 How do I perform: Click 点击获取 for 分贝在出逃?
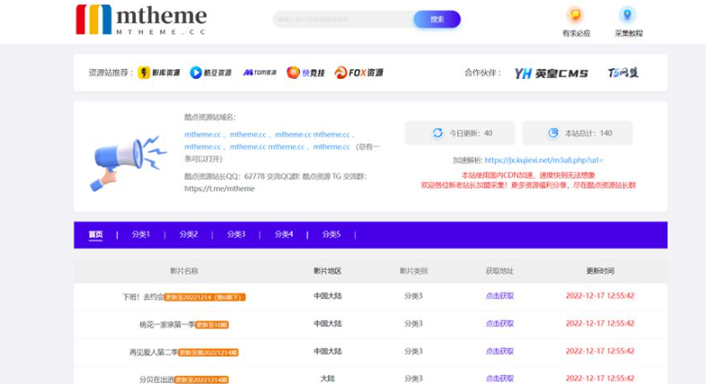[x=499, y=379]
